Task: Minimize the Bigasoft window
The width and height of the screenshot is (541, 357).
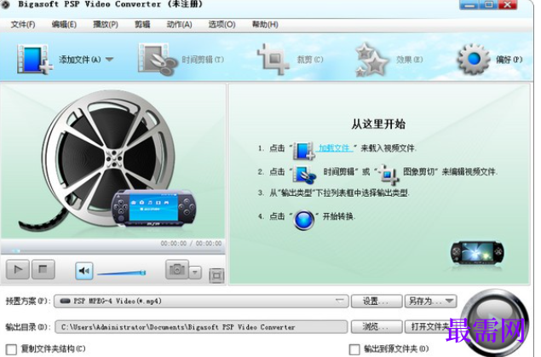Action: click(x=469, y=4)
